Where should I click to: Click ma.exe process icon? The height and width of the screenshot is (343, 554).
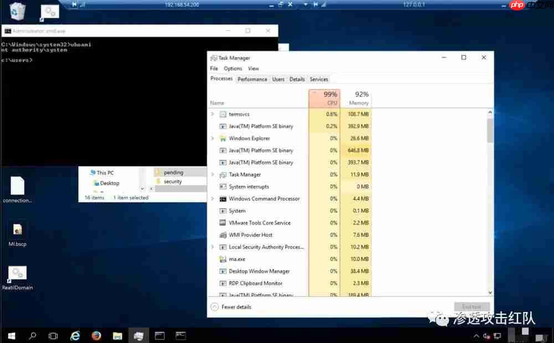(223, 259)
